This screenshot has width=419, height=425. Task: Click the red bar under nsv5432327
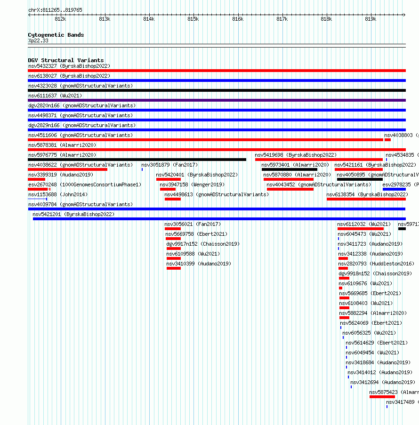coord(217,71)
